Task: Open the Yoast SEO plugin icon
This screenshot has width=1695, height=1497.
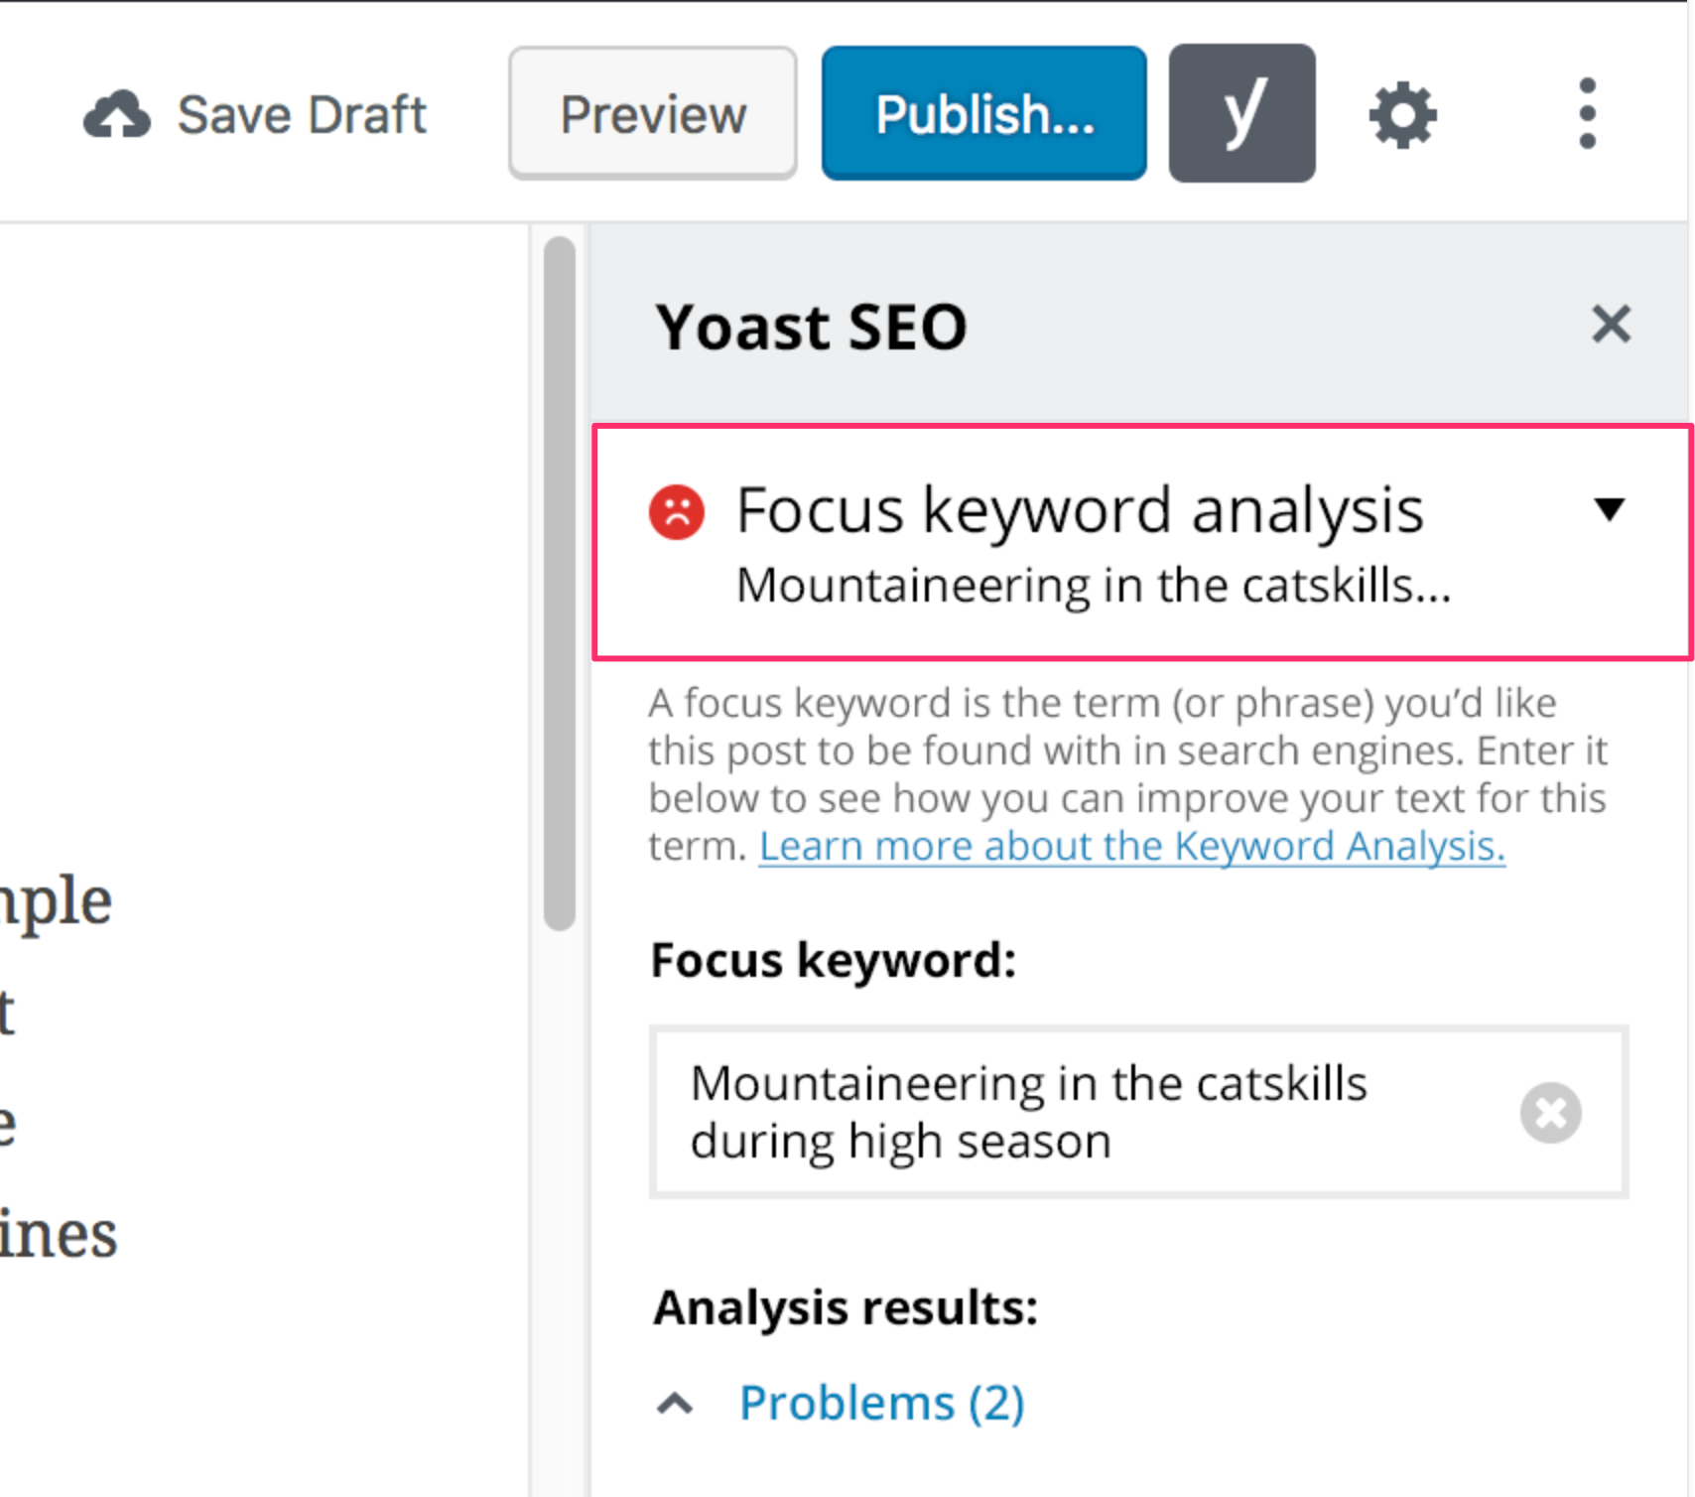Action: [x=1241, y=112]
